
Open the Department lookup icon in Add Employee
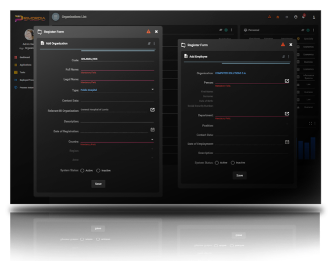(287, 114)
